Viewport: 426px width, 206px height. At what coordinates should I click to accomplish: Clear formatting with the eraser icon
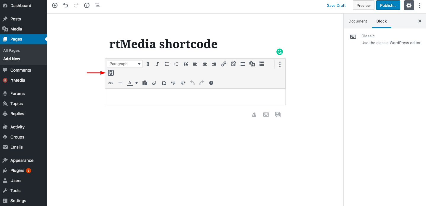point(154,83)
